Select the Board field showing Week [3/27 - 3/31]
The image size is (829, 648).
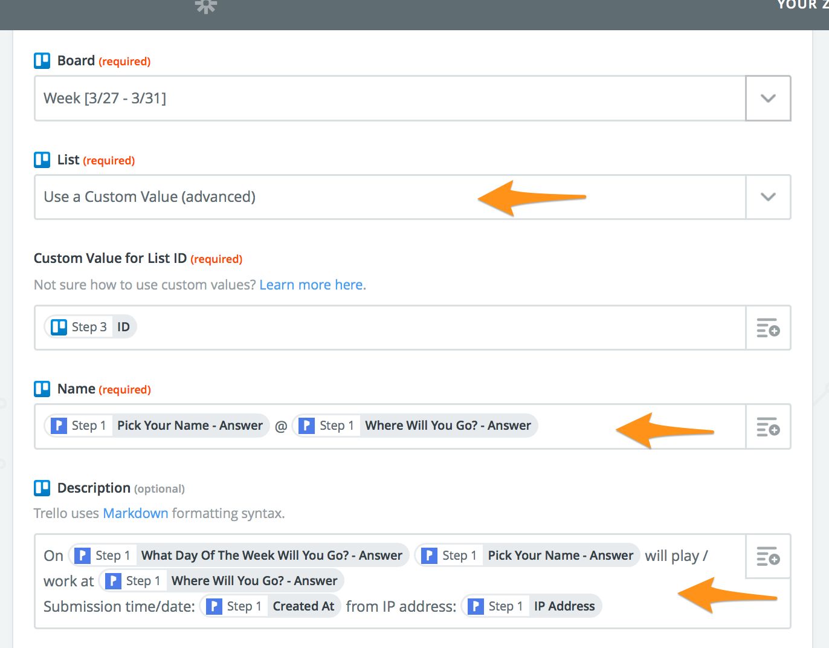pos(390,98)
